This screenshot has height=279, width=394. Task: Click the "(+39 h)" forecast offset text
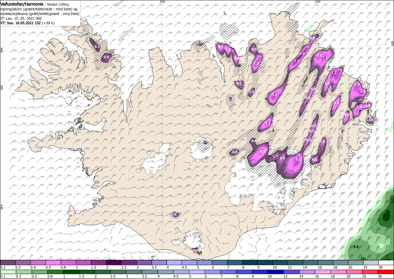[48, 23]
